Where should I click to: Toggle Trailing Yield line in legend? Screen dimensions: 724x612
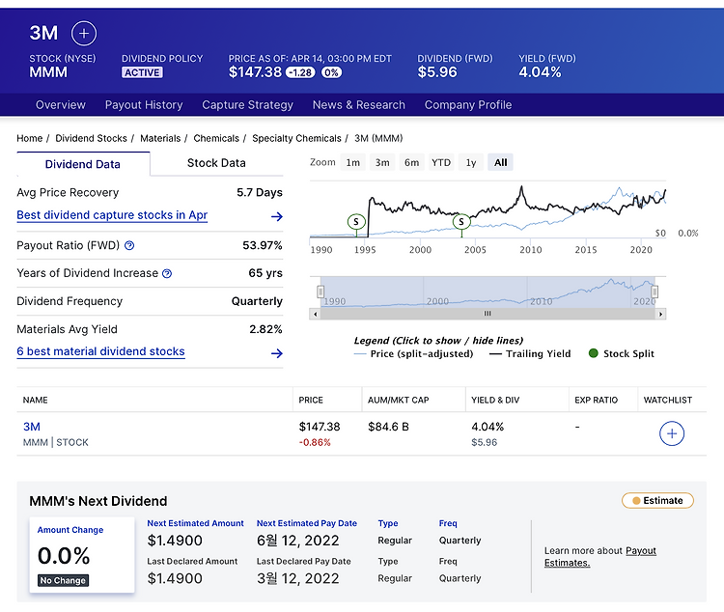[x=530, y=354]
